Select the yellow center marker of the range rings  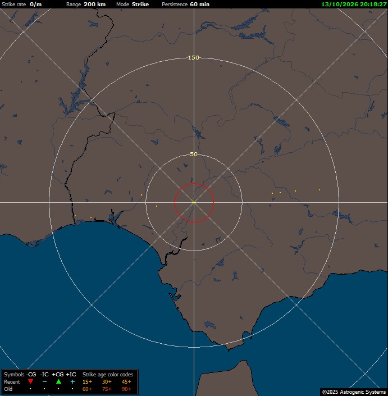coord(194,203)
